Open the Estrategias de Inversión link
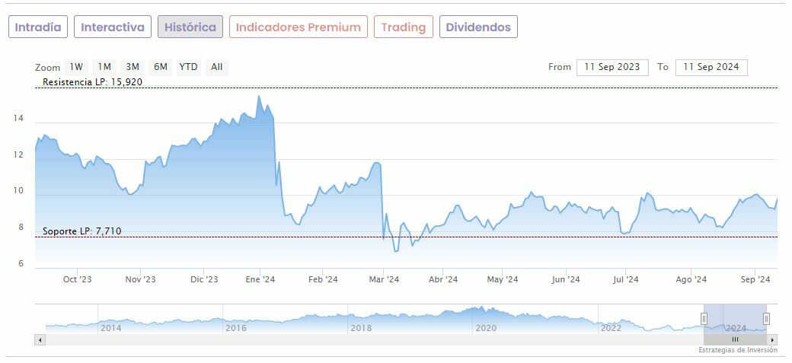Viewport: 792px width, 363px height. pyautogui.click(x=737, y=350)
